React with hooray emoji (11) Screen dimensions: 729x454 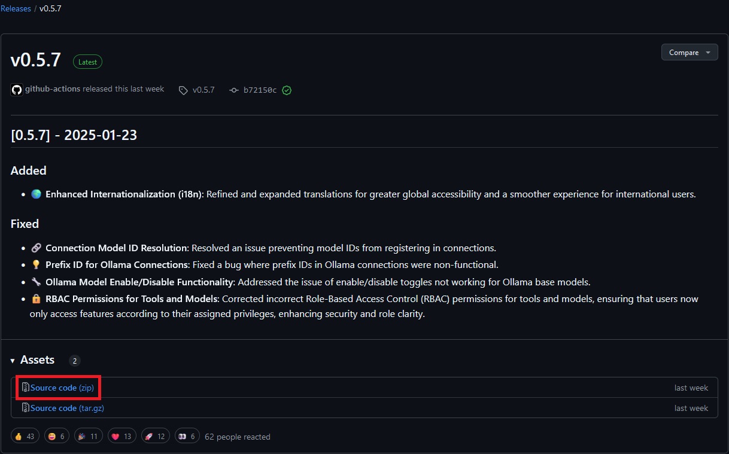click(88, 437)
